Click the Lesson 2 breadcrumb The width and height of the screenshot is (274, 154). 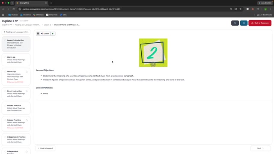coord(48,25)
